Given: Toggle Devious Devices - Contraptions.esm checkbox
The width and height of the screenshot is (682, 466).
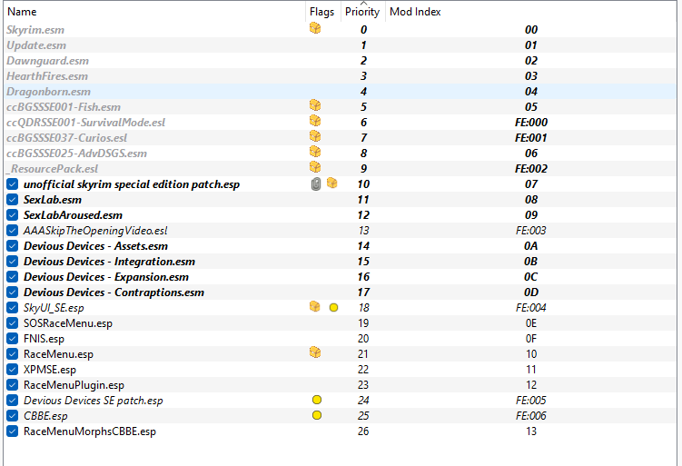Looking at the screenshot, I should [x=13, y=292].
